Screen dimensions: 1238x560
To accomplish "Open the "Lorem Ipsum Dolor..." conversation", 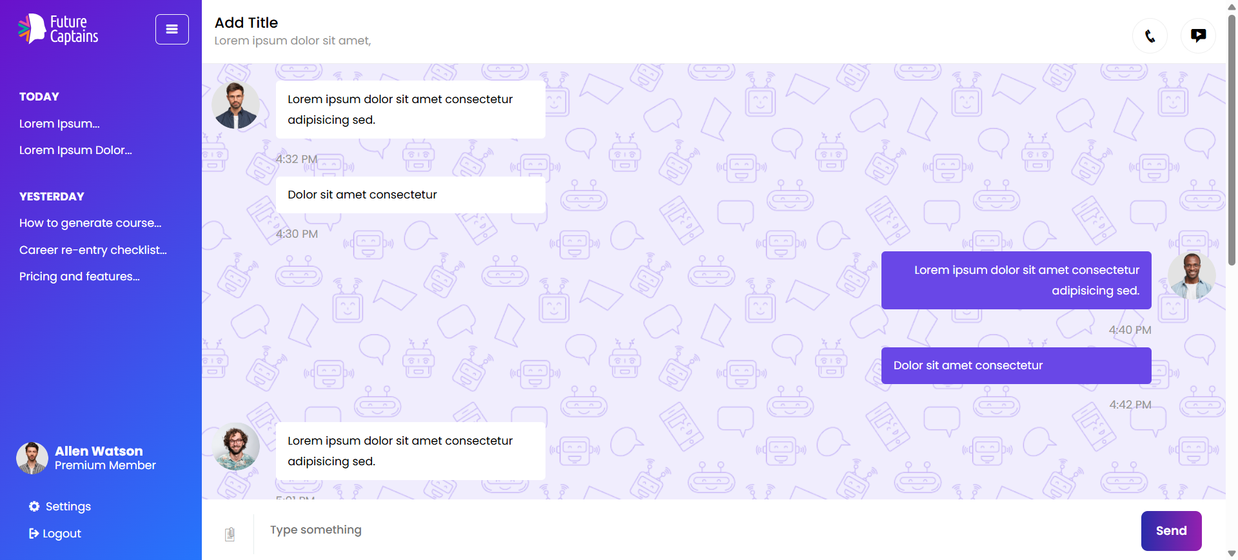I will 75,150.
